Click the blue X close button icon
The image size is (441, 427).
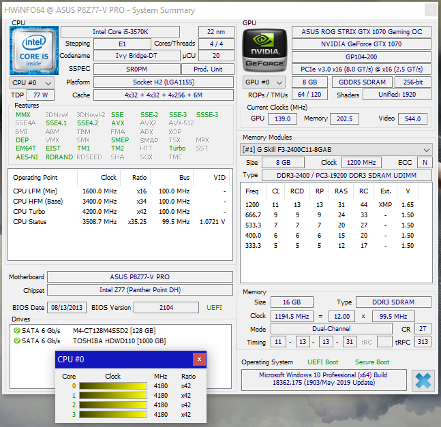pos(423,381)
